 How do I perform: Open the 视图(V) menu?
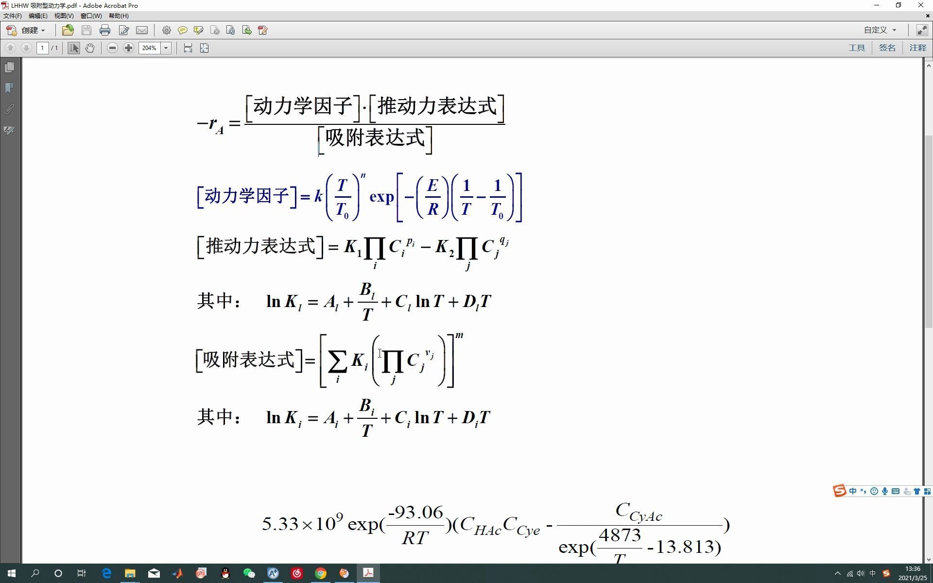pyautogui.click(x=64, y=16)
